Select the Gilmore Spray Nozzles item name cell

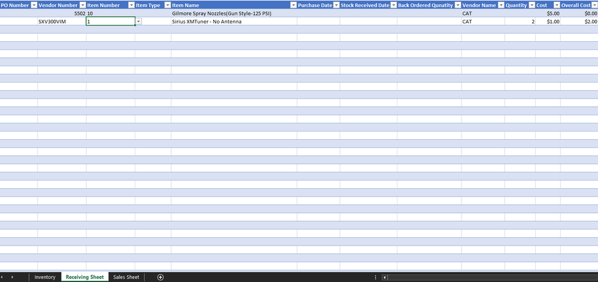pyautogui.click(x=234, y=13)
